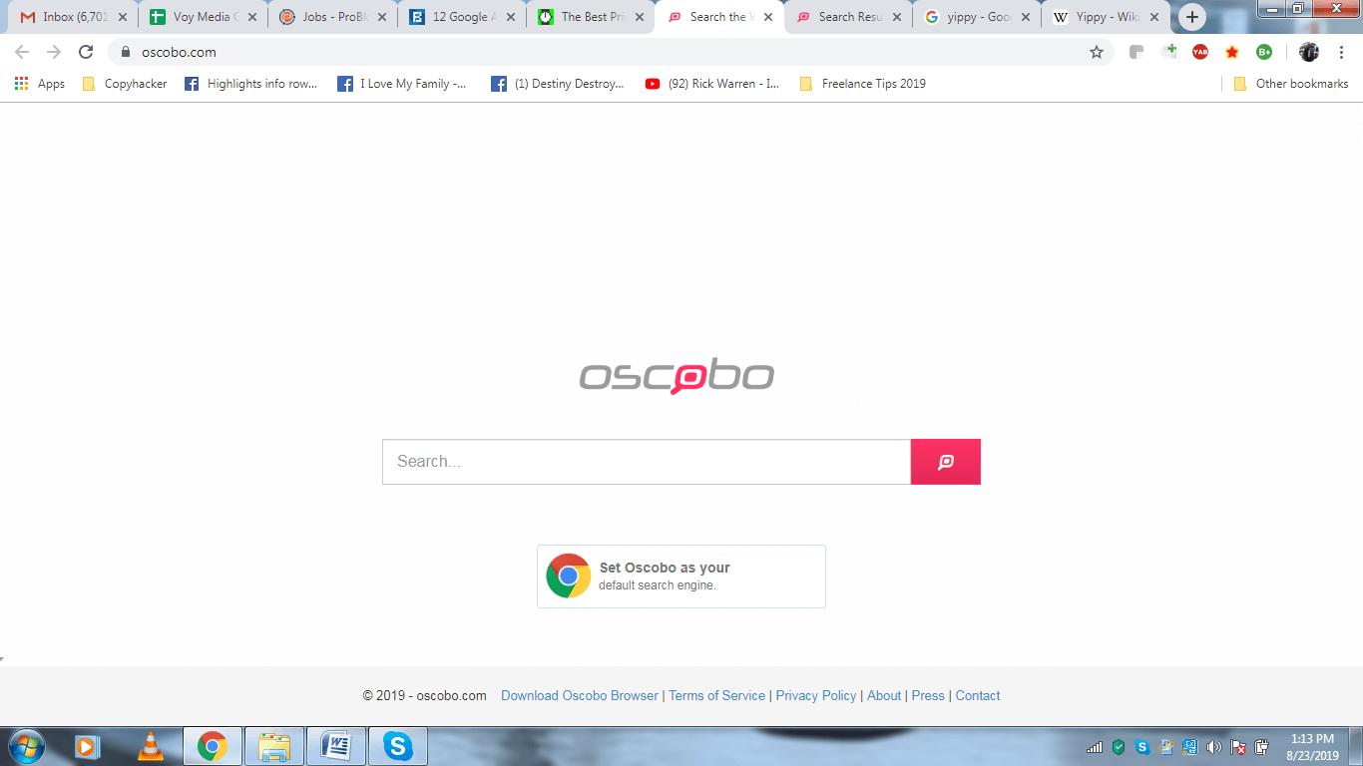Click the green B+ extension icon
Image resolution: width=1363 pixels, height=766 pixels.
click(1264, 52)
